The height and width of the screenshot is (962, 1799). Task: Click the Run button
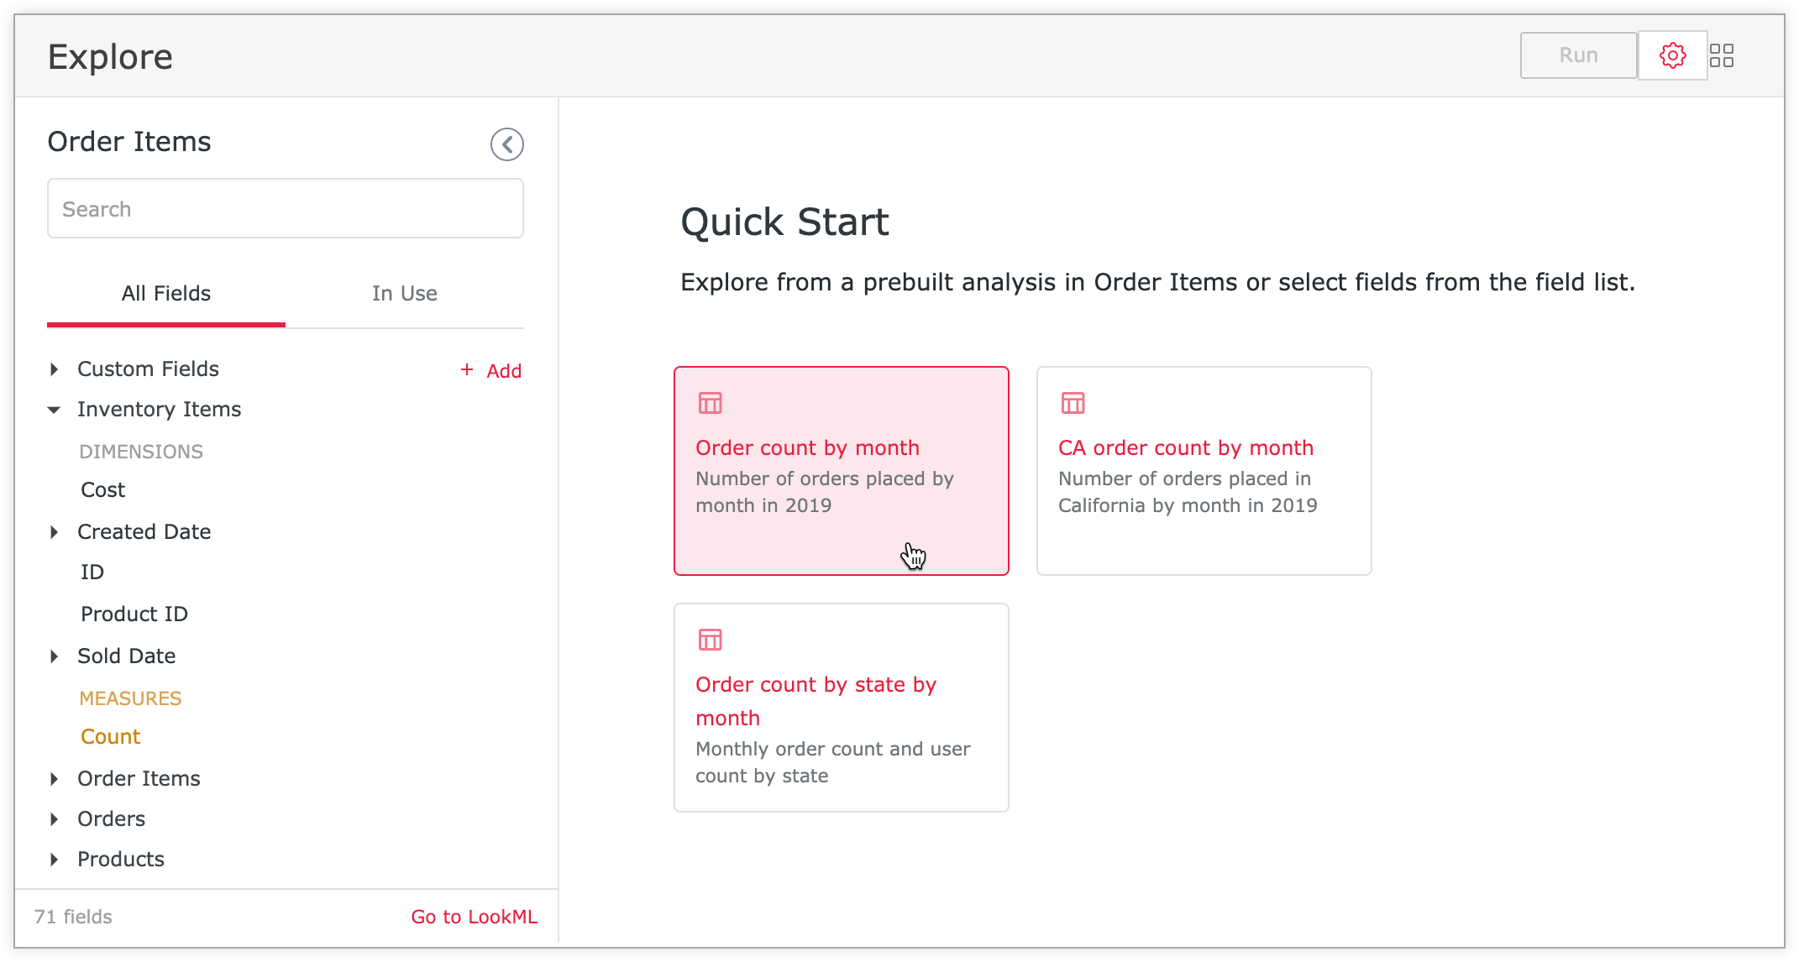[x=1577, y=55]
